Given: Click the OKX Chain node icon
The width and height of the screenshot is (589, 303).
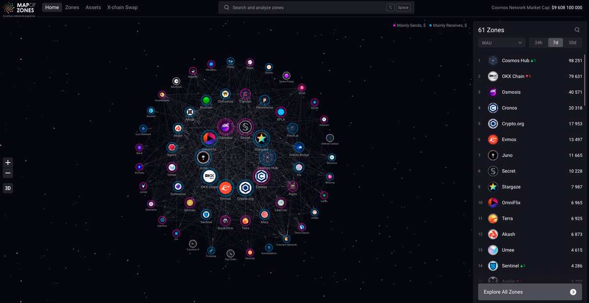Looking at the screenshot, I should point(210,176).
